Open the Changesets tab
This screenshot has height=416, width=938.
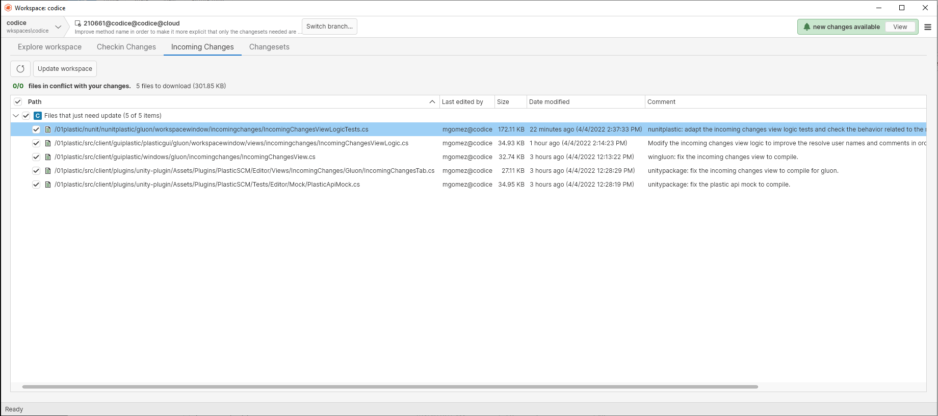(269, 47)
